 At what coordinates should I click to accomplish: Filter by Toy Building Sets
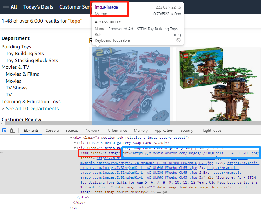pos(25,54)
